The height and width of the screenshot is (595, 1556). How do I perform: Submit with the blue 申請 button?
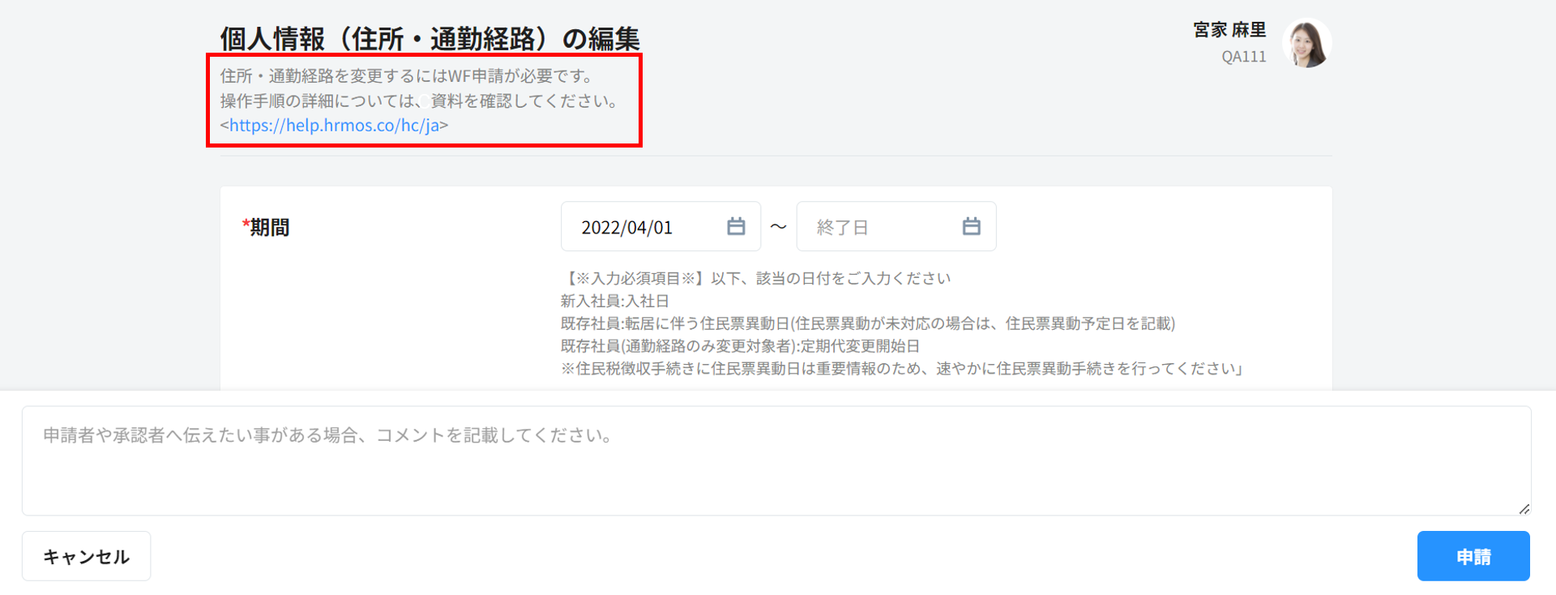tap(1473, 556)
